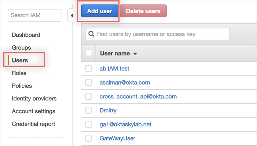This screenshot has height=146, width=257.
Task: Click the Search IAM field
Action: click(x=34, y=15)
